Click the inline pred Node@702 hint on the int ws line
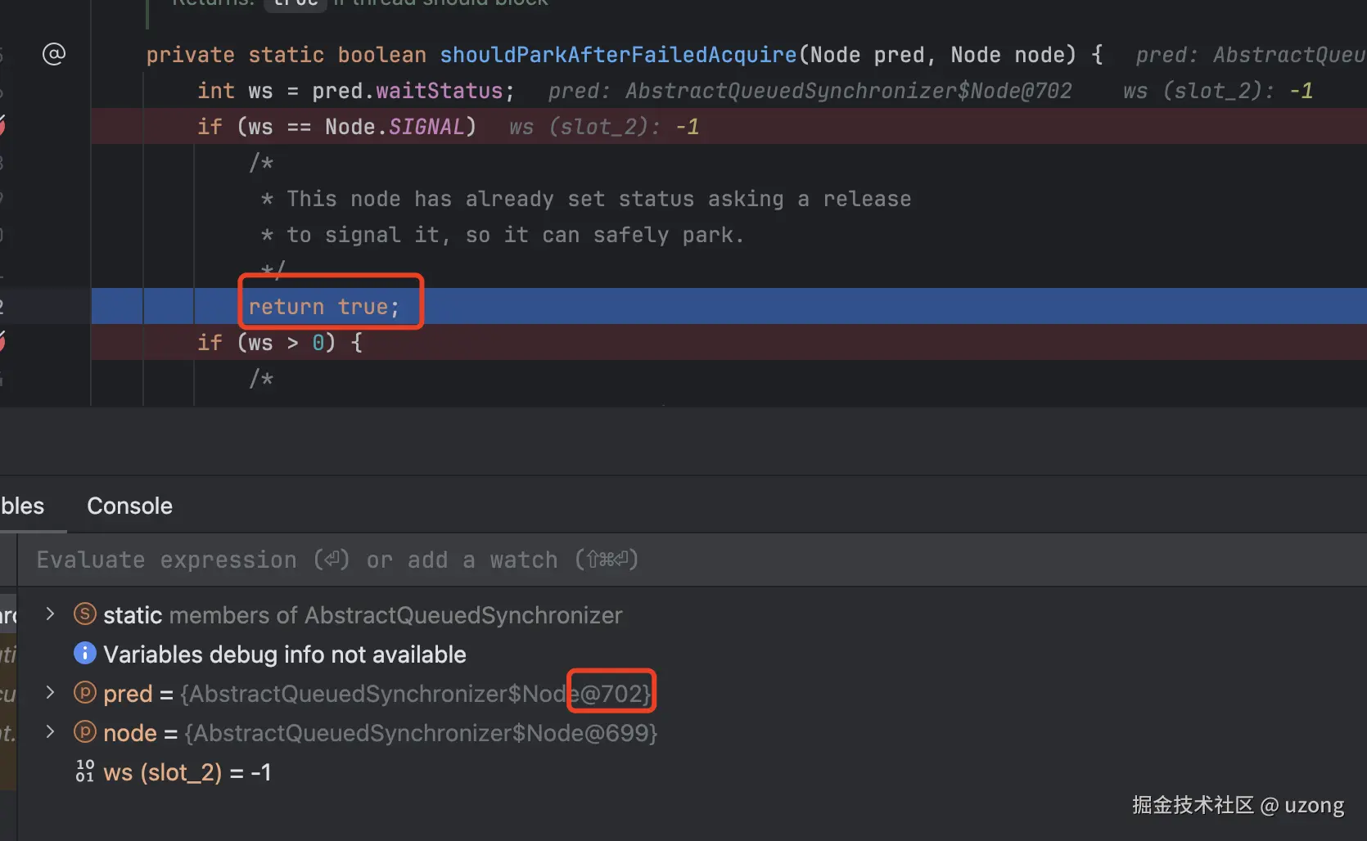The image size is (1367, 841). 810,91
